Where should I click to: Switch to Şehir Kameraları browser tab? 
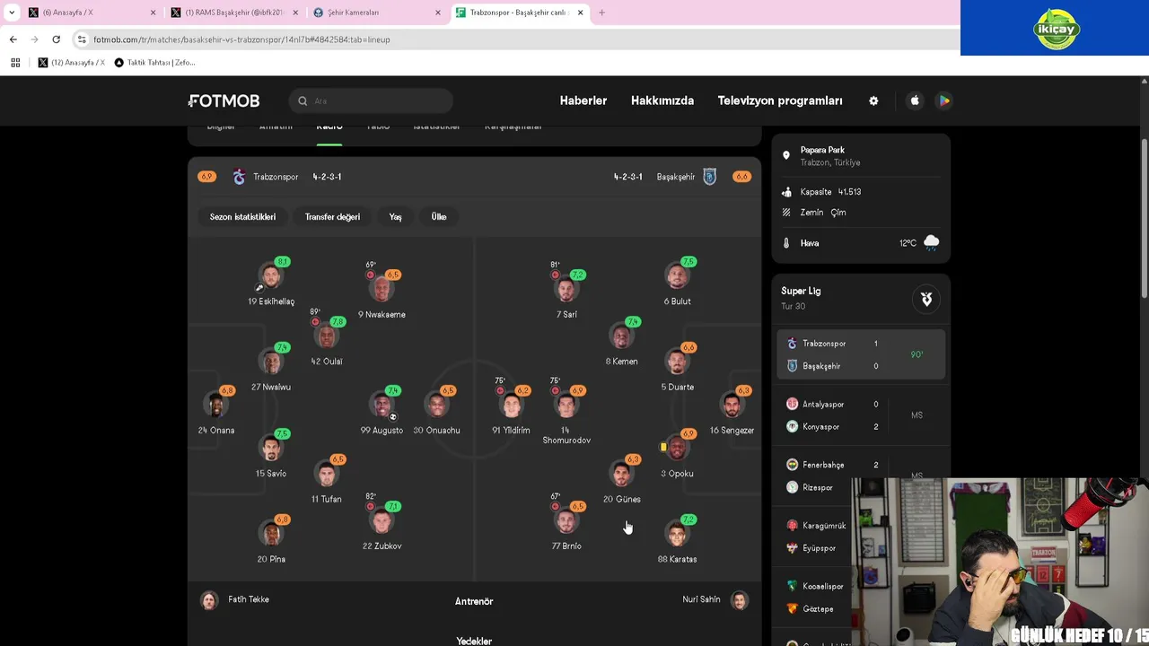pos(377,13)
